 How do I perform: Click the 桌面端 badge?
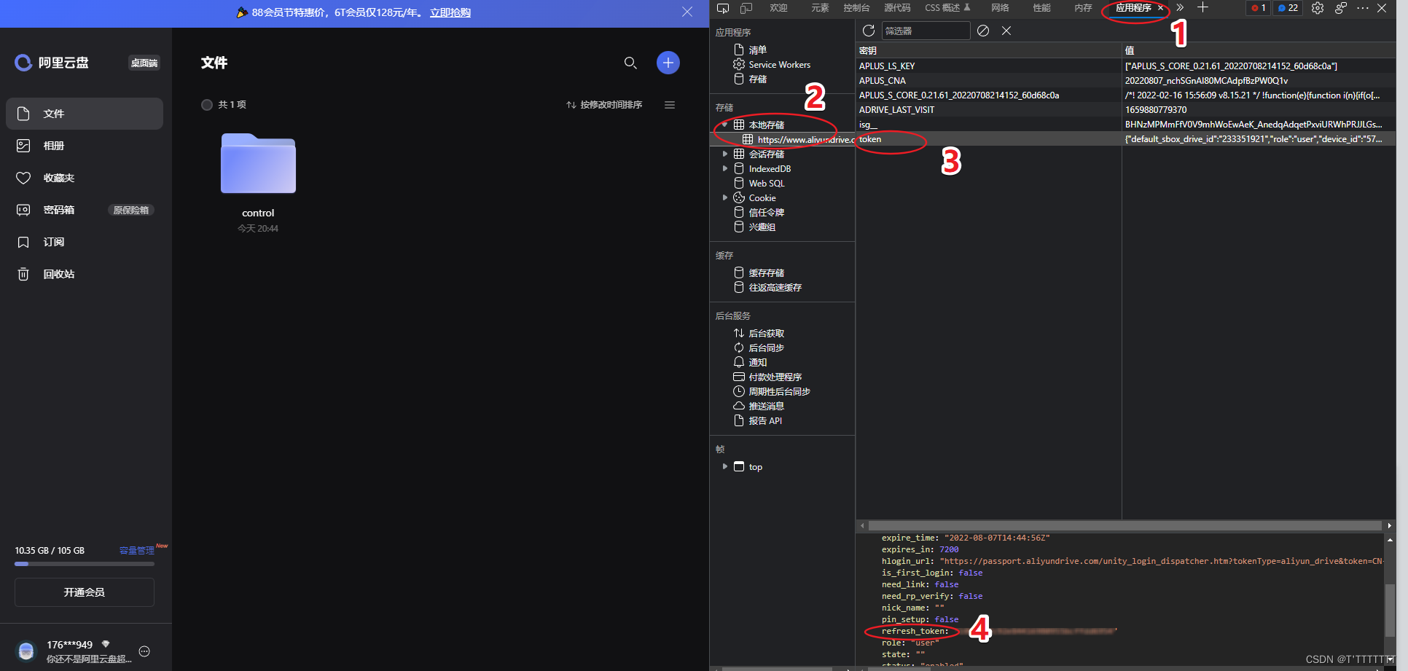point(144,63)
